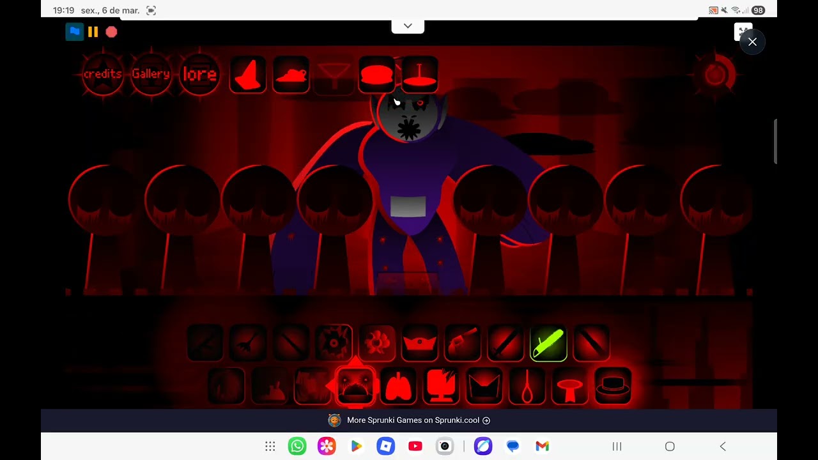Pick the cat ears sound icon
Screen dimensions: 818x460
[x=484, y=387]
